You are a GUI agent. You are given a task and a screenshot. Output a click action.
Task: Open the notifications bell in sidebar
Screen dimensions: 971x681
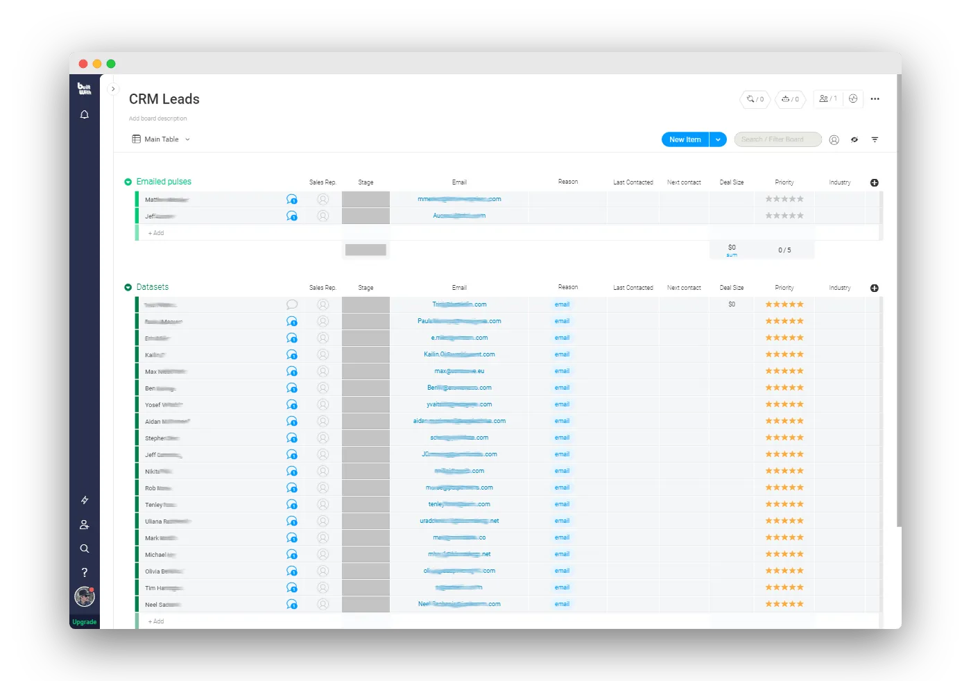point(85,115)
